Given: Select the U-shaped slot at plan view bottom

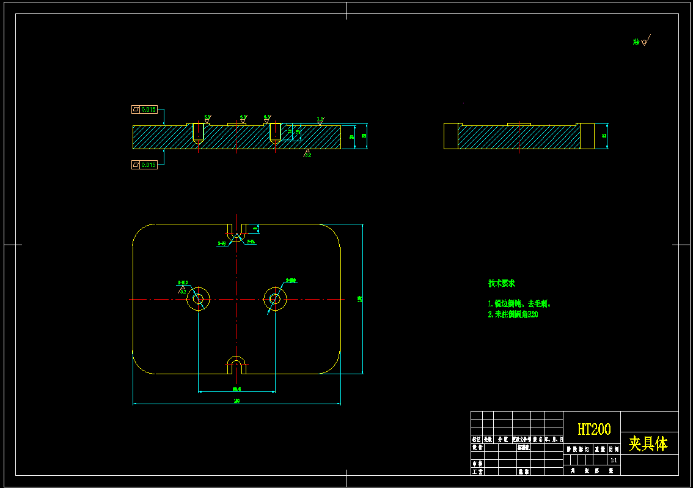Looking at the screenshot, I should [237, 366].
